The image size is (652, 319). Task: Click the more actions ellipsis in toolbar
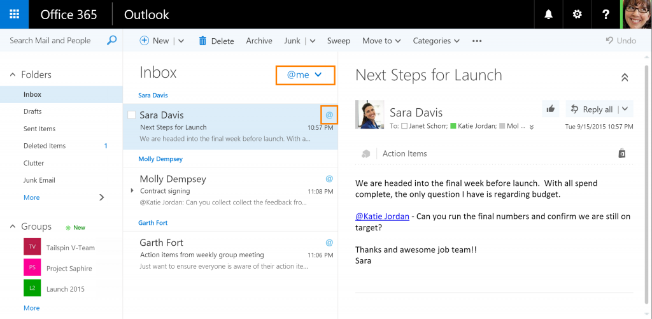[477, 41]
